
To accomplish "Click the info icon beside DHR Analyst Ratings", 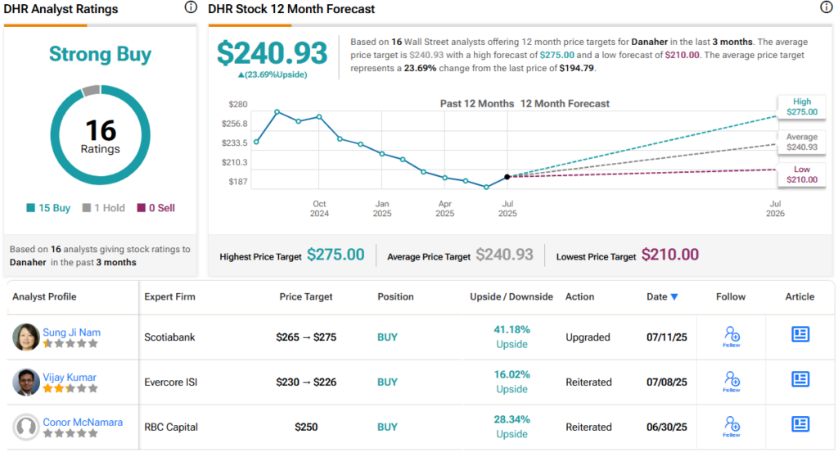I will (x=191, y=8).
